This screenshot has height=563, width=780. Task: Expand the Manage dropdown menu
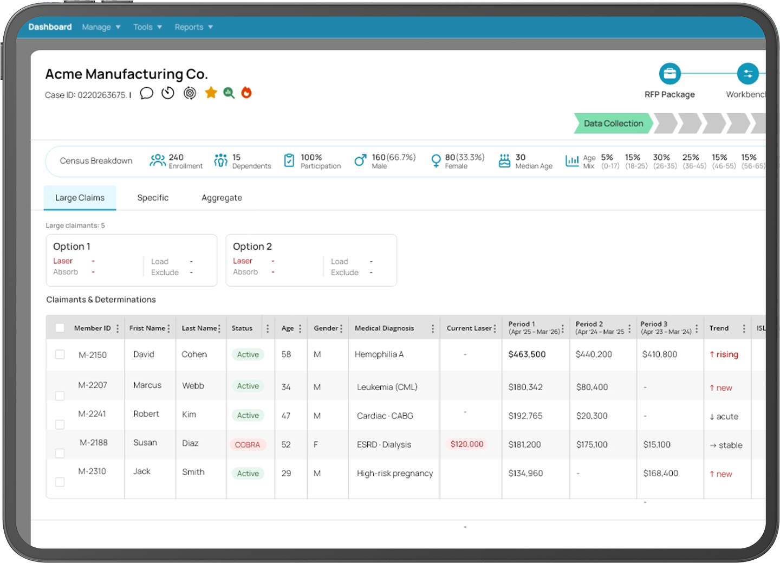(x=101, y=27)
